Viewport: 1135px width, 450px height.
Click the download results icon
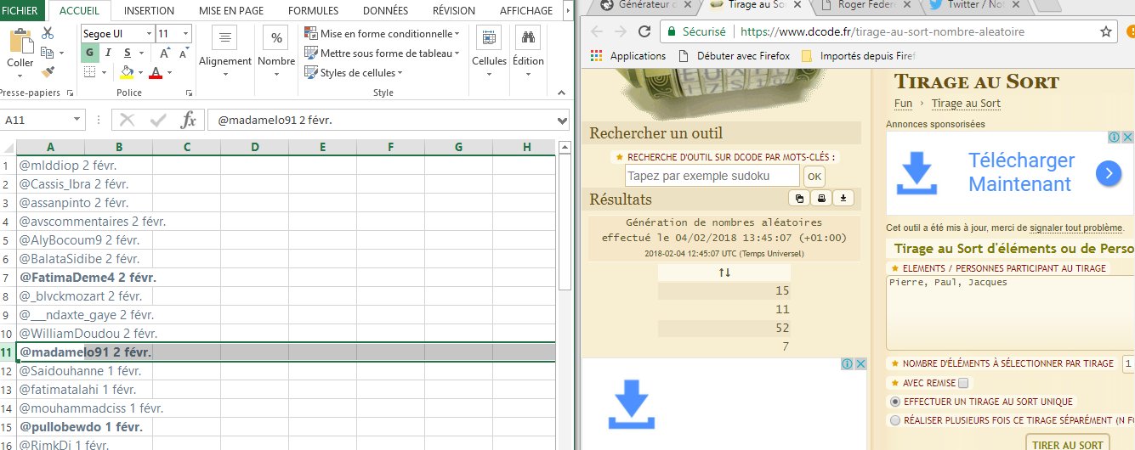(x=843, y=199)
